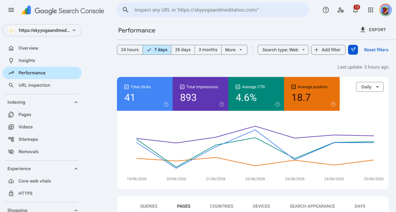
Task: Click the HTTPS padlock icon
Action: (x=11, y=193)
